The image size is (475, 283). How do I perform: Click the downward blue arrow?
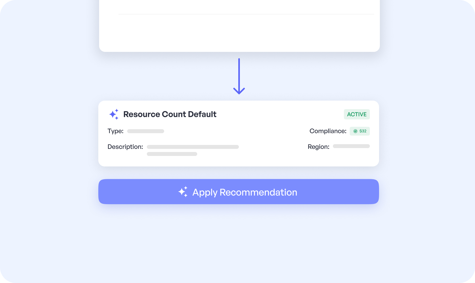click(x=239, y=77)
